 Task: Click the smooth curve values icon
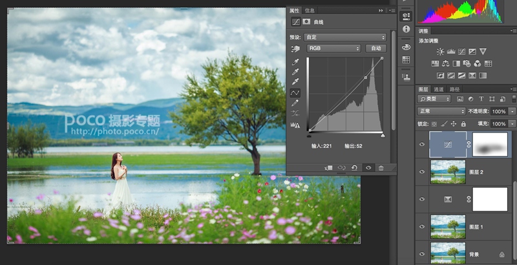[x=295, y=113]
